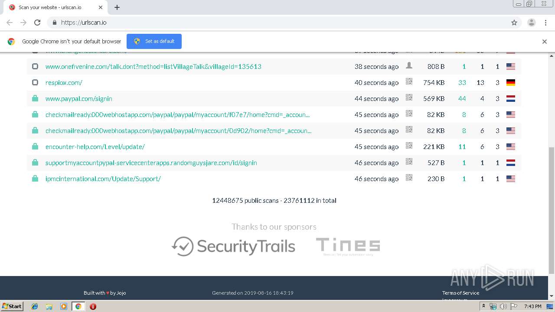Bookmark this page with the star icon

click(514, 23)
